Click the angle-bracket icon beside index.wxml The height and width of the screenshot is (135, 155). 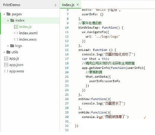(x=16, y=33)
